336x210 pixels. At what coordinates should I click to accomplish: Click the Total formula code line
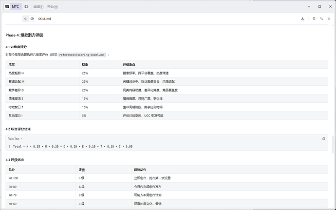[73, 147]
